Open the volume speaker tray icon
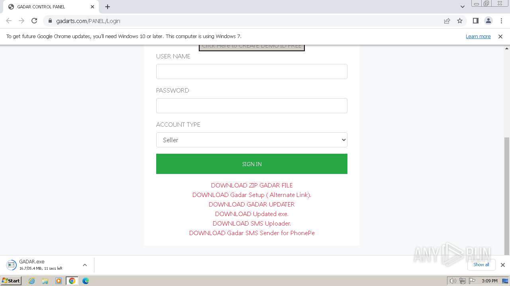The image size is (510, 286). click(453, 281)
